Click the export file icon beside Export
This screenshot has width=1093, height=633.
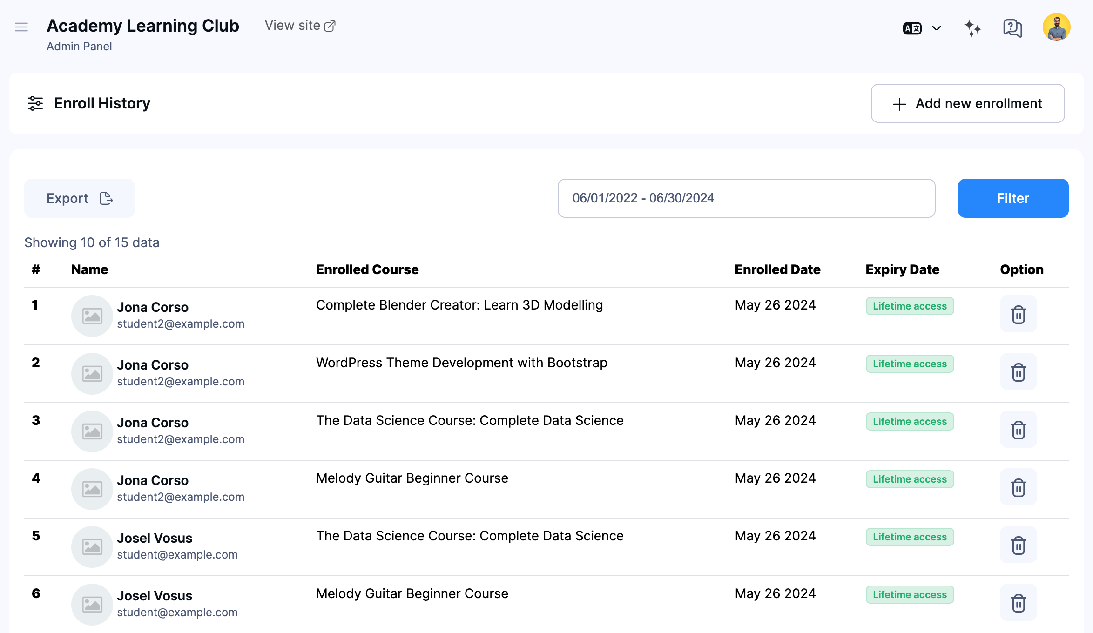tap(105, 198)
